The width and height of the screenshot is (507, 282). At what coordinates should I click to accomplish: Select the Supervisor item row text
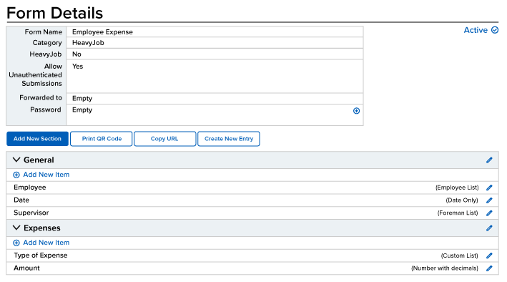tap(31, 213)
